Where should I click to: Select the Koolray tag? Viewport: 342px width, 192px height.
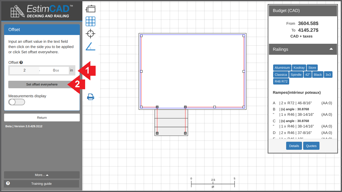click(x=299, y=68)
